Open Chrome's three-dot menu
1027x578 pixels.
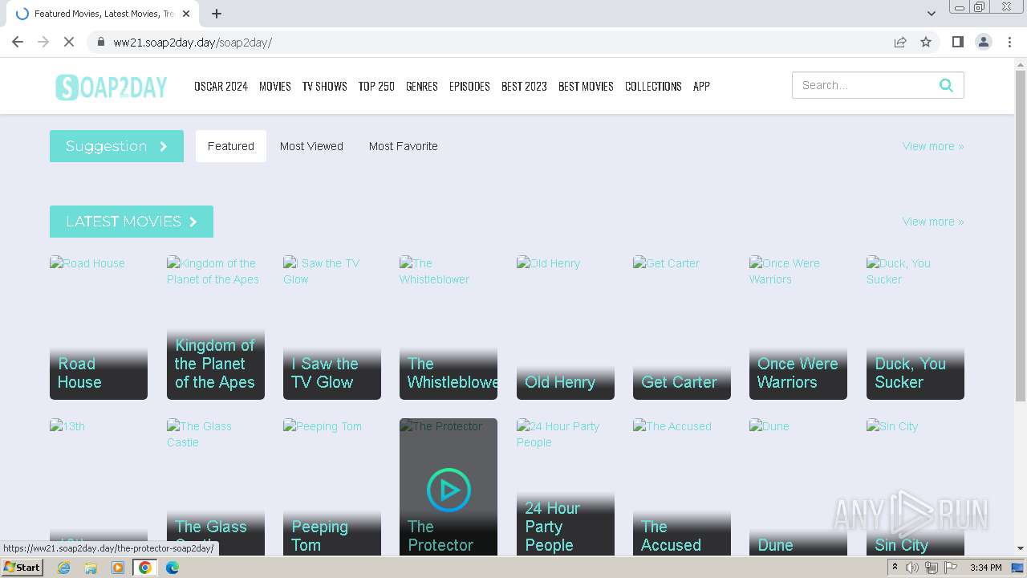click(1009, 42)
